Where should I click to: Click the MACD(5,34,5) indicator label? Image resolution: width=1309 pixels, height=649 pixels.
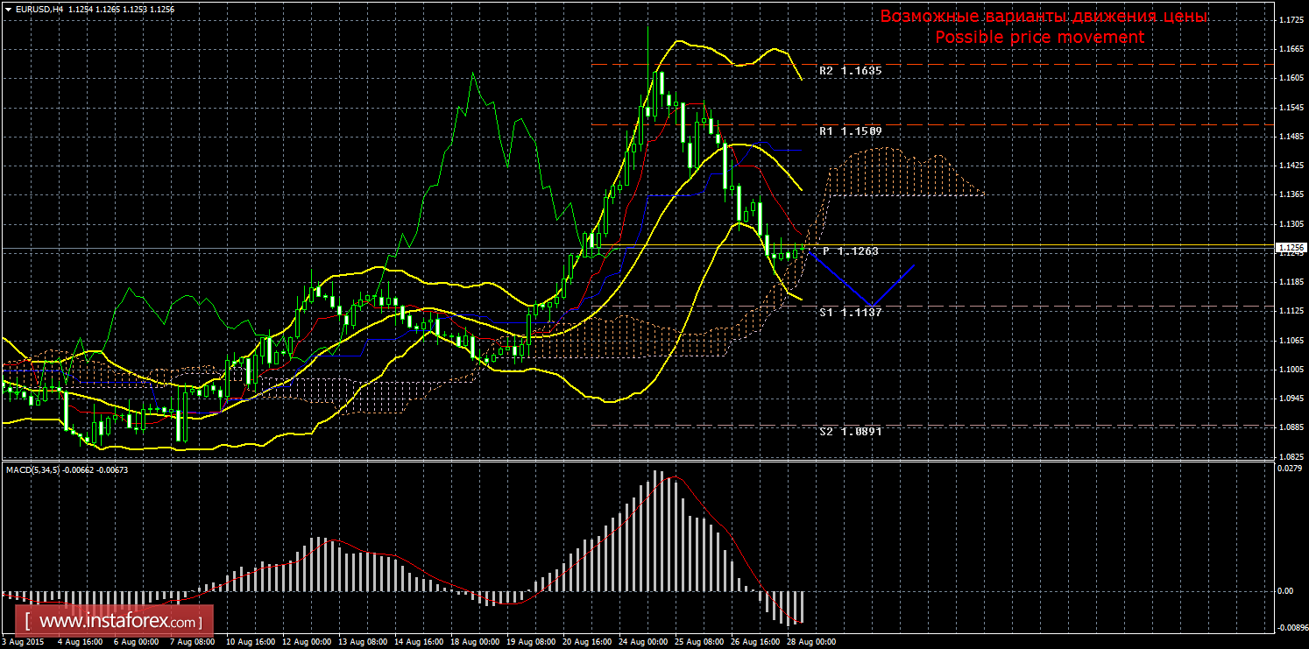32,470
